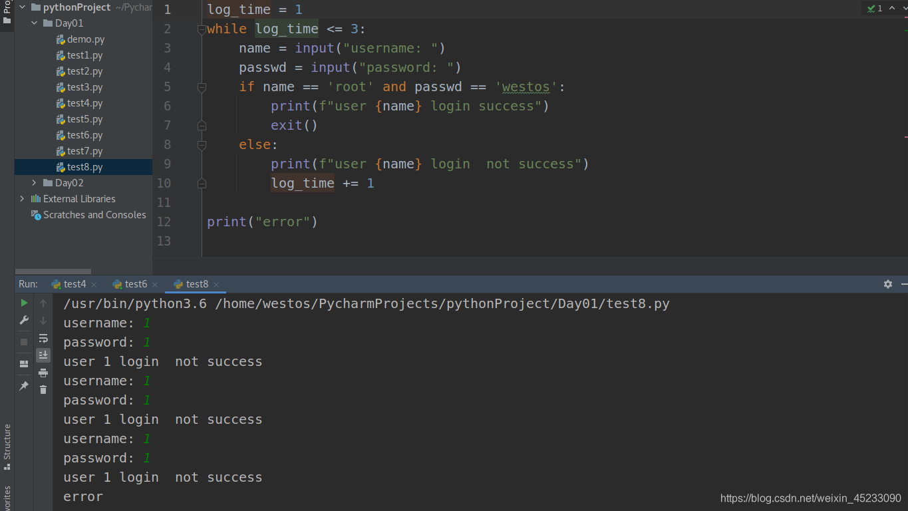
Task: Expand the External Libraries node
Action: (x=22, y=199)
